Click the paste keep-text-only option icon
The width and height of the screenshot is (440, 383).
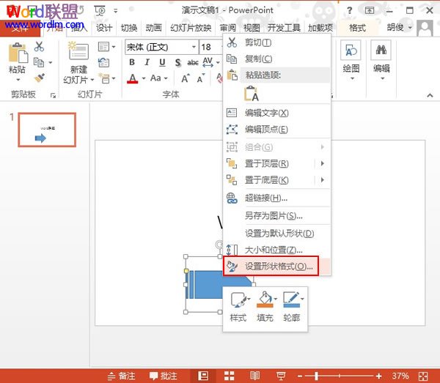pos(252,94)
